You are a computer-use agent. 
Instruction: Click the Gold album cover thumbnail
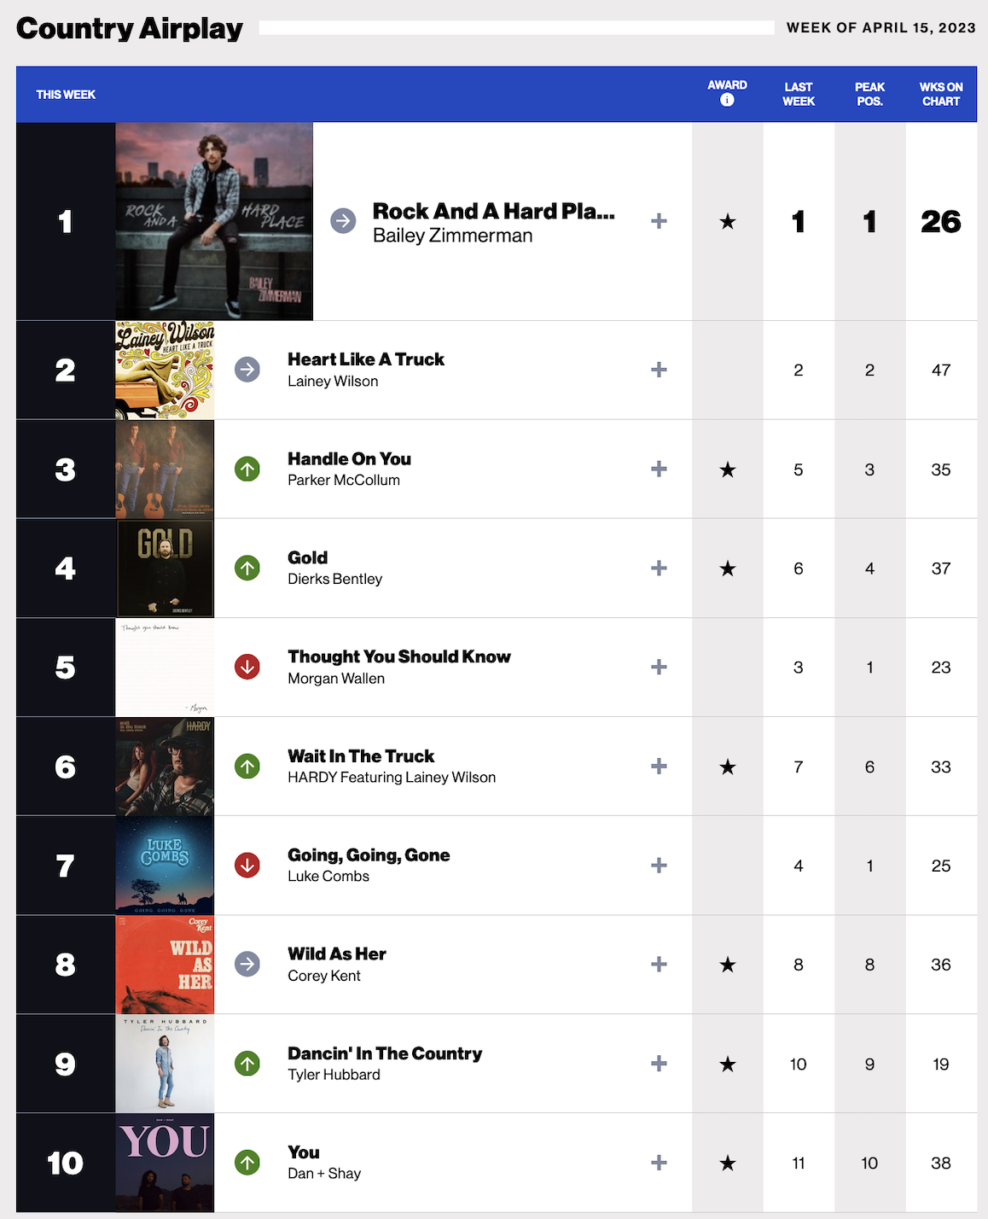coord(165,569)
